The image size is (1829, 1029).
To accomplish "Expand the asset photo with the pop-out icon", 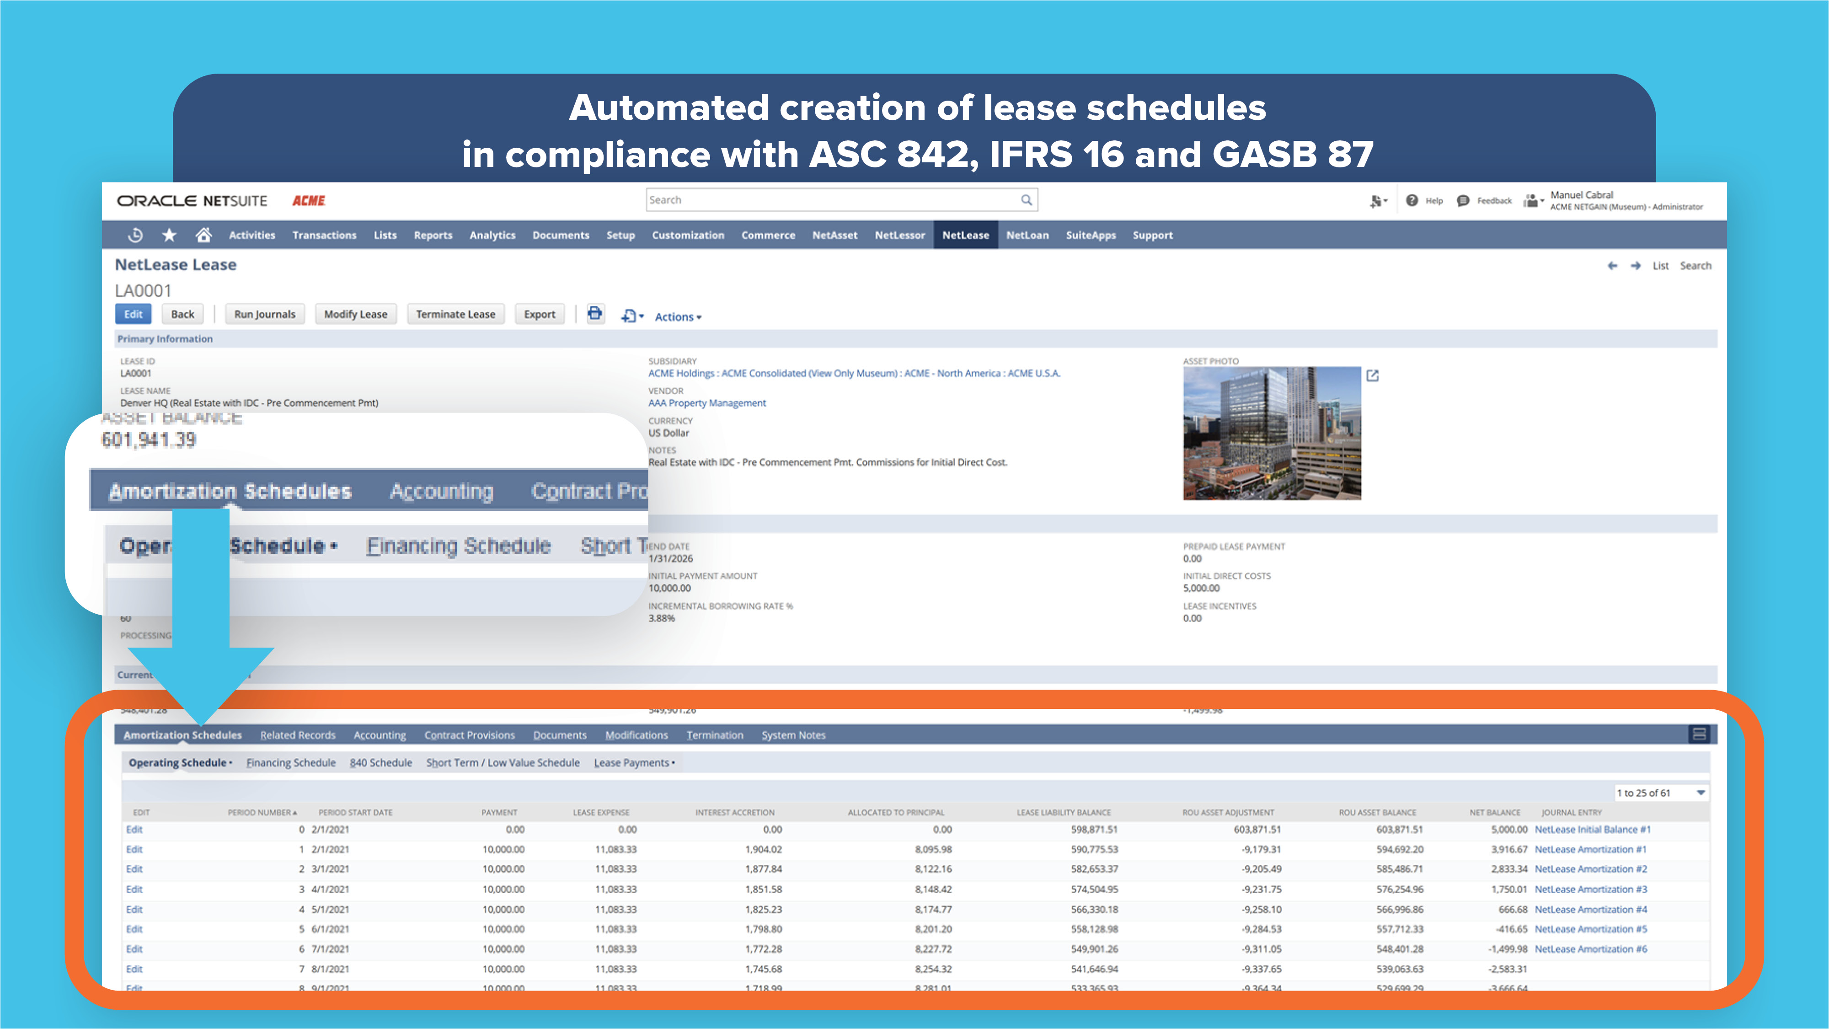I will click(x=1373, y=375).
